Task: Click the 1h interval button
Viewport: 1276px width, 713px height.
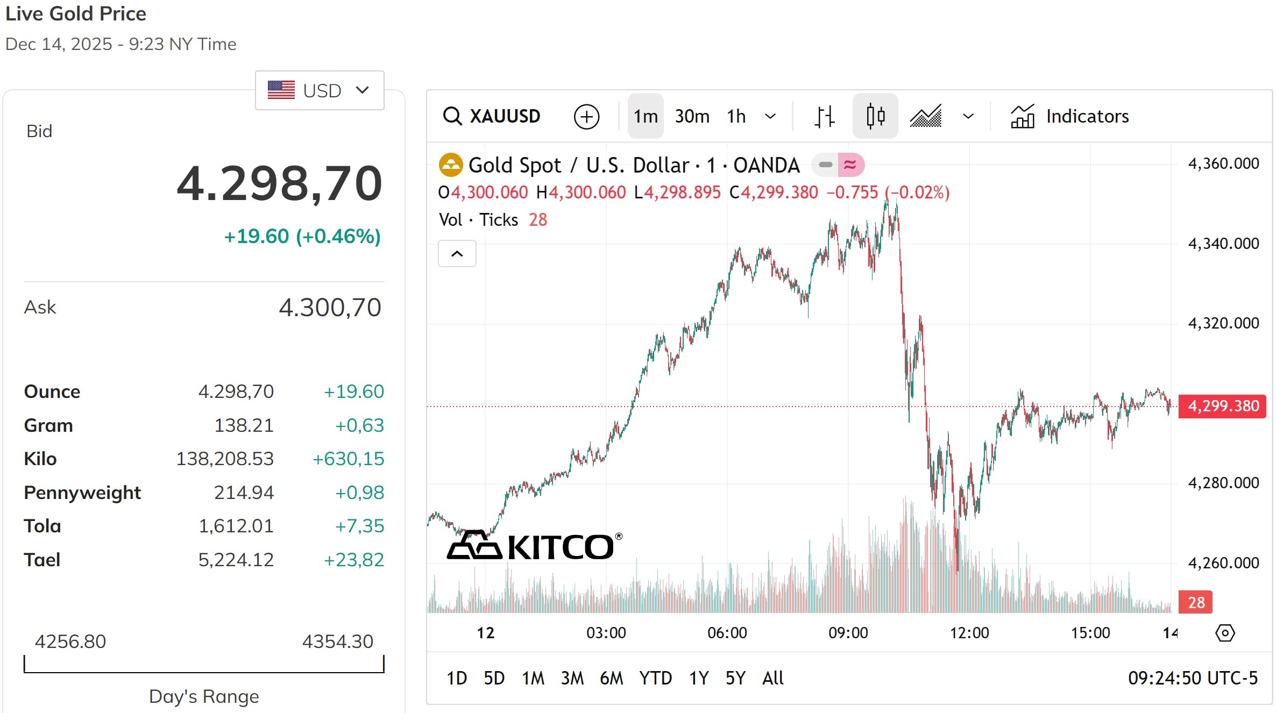Action: (x=736, y=116)
